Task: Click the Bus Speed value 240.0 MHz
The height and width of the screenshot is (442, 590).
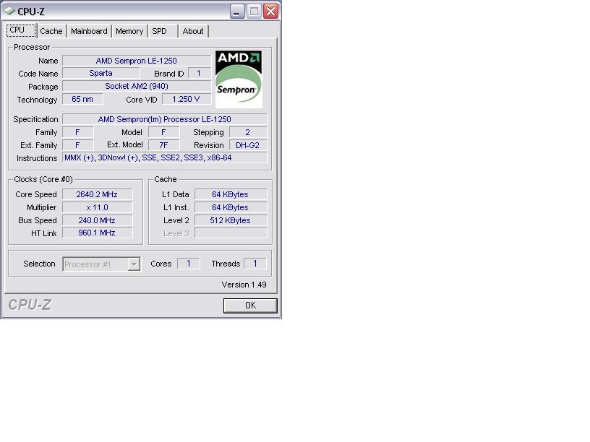Action: pyautogui.click(x=97, y=220)
